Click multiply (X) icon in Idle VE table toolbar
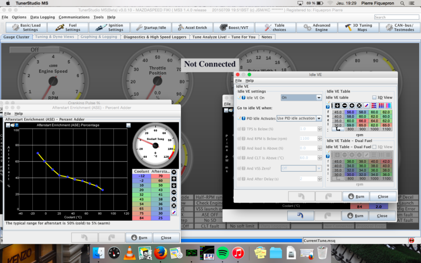The width and height of the screenshot is (421, 263). pyautogui.click(x=359, y=106)
